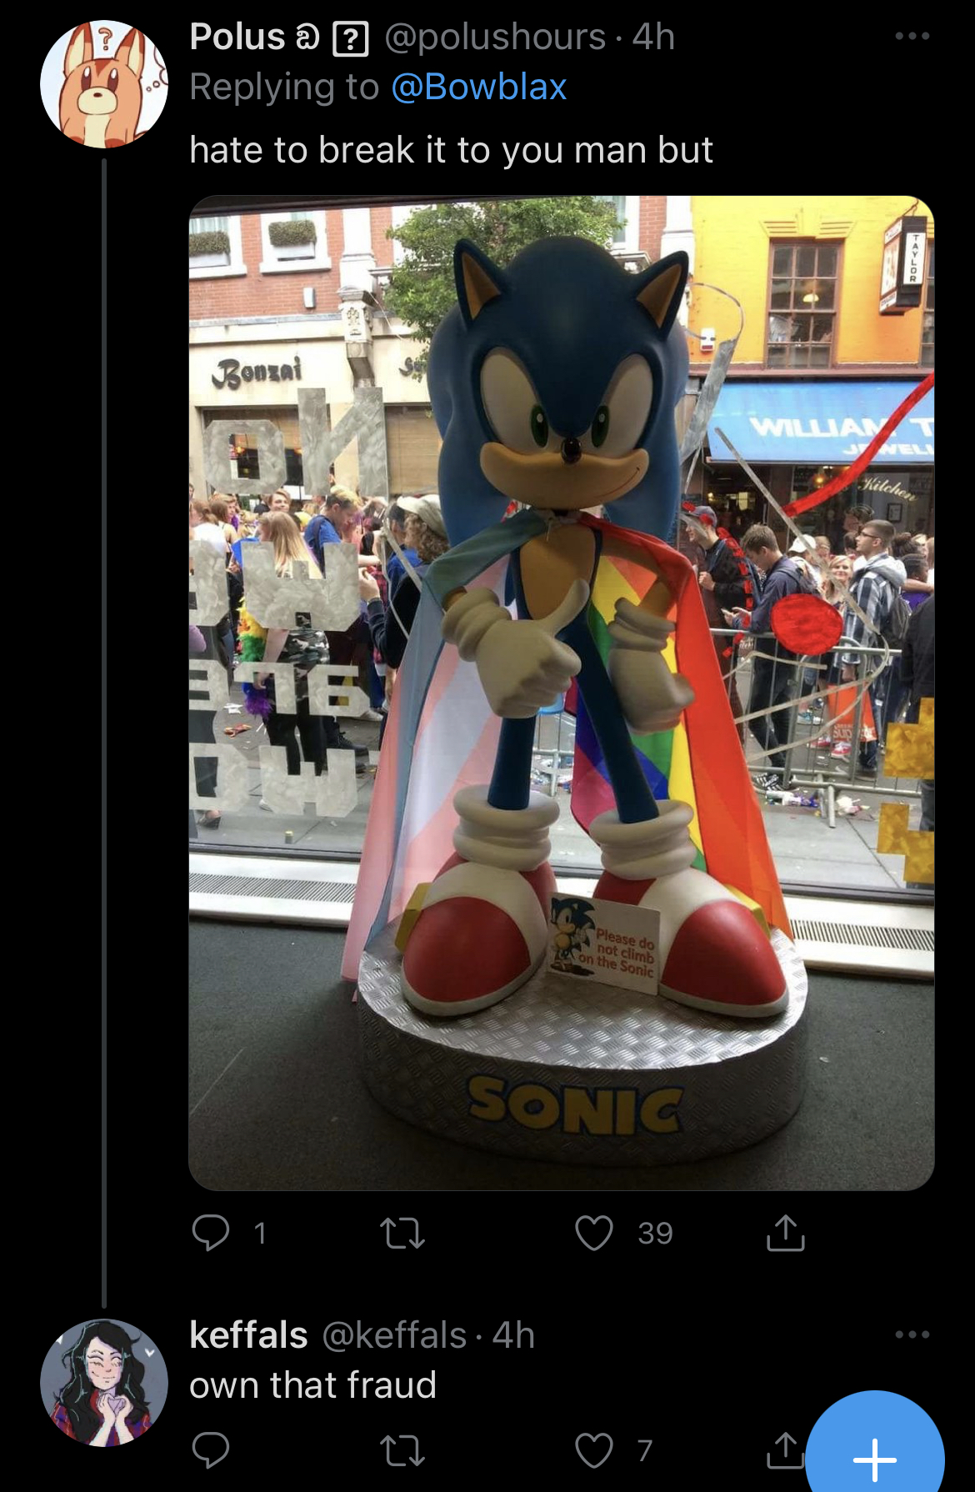Viewport: 975px width, 1492px height.
Task: Like the Polus tweet with 39 likes
Action: 594,1233
